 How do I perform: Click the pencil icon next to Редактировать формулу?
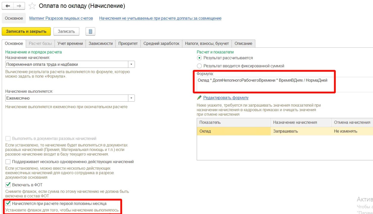pyautogui.click(x=199, y=98)
